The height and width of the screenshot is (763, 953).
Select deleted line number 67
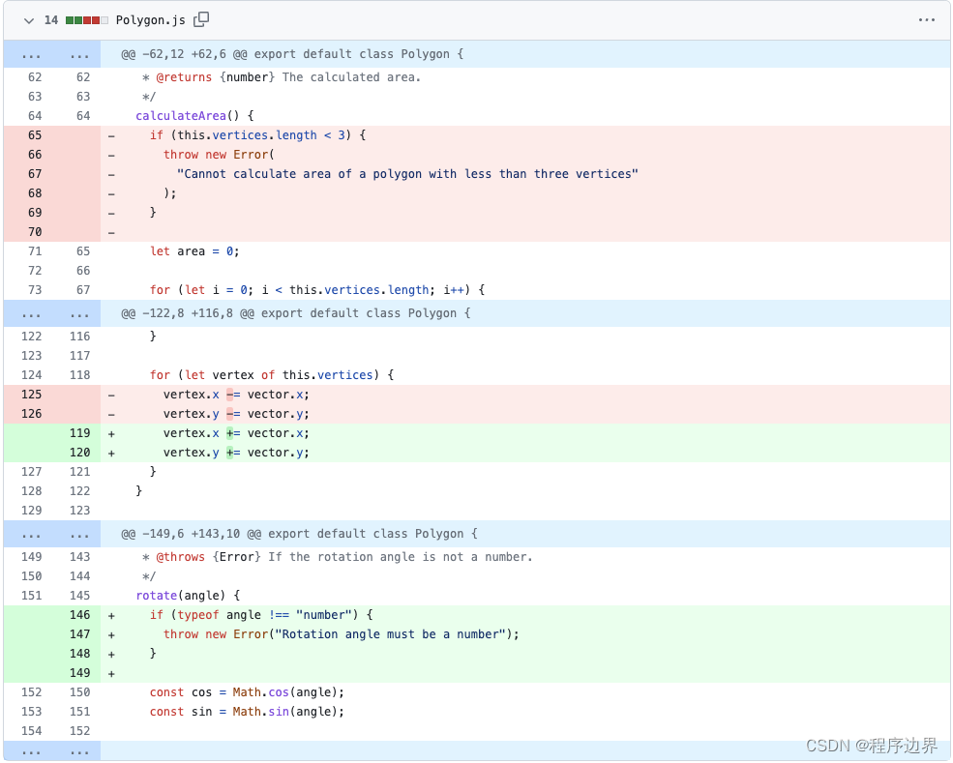click(x=35, y=174)
